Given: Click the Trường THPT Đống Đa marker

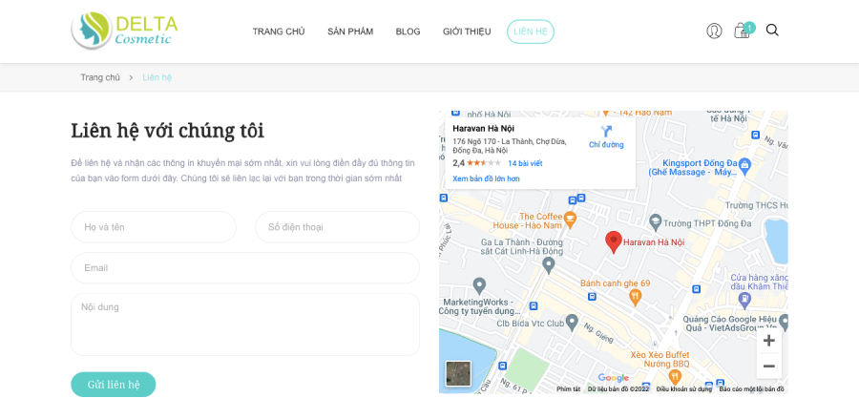Looking at the screenshot, I should [655, 222].
